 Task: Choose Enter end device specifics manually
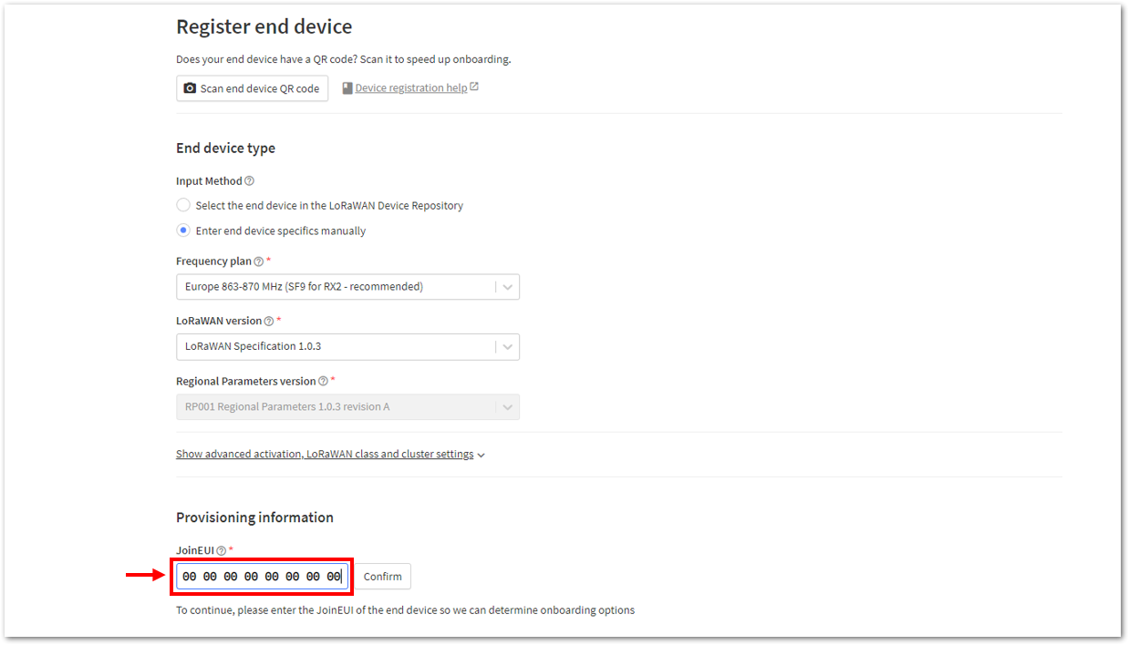pos(183,230)
